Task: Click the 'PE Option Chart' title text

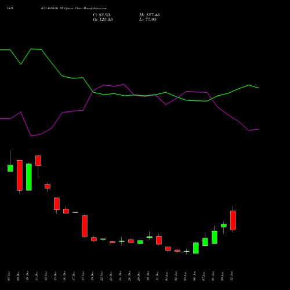Action: point(71,9)
